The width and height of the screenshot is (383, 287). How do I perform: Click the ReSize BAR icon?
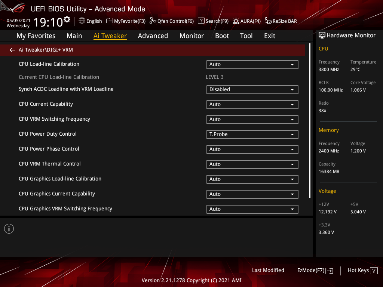268,21
